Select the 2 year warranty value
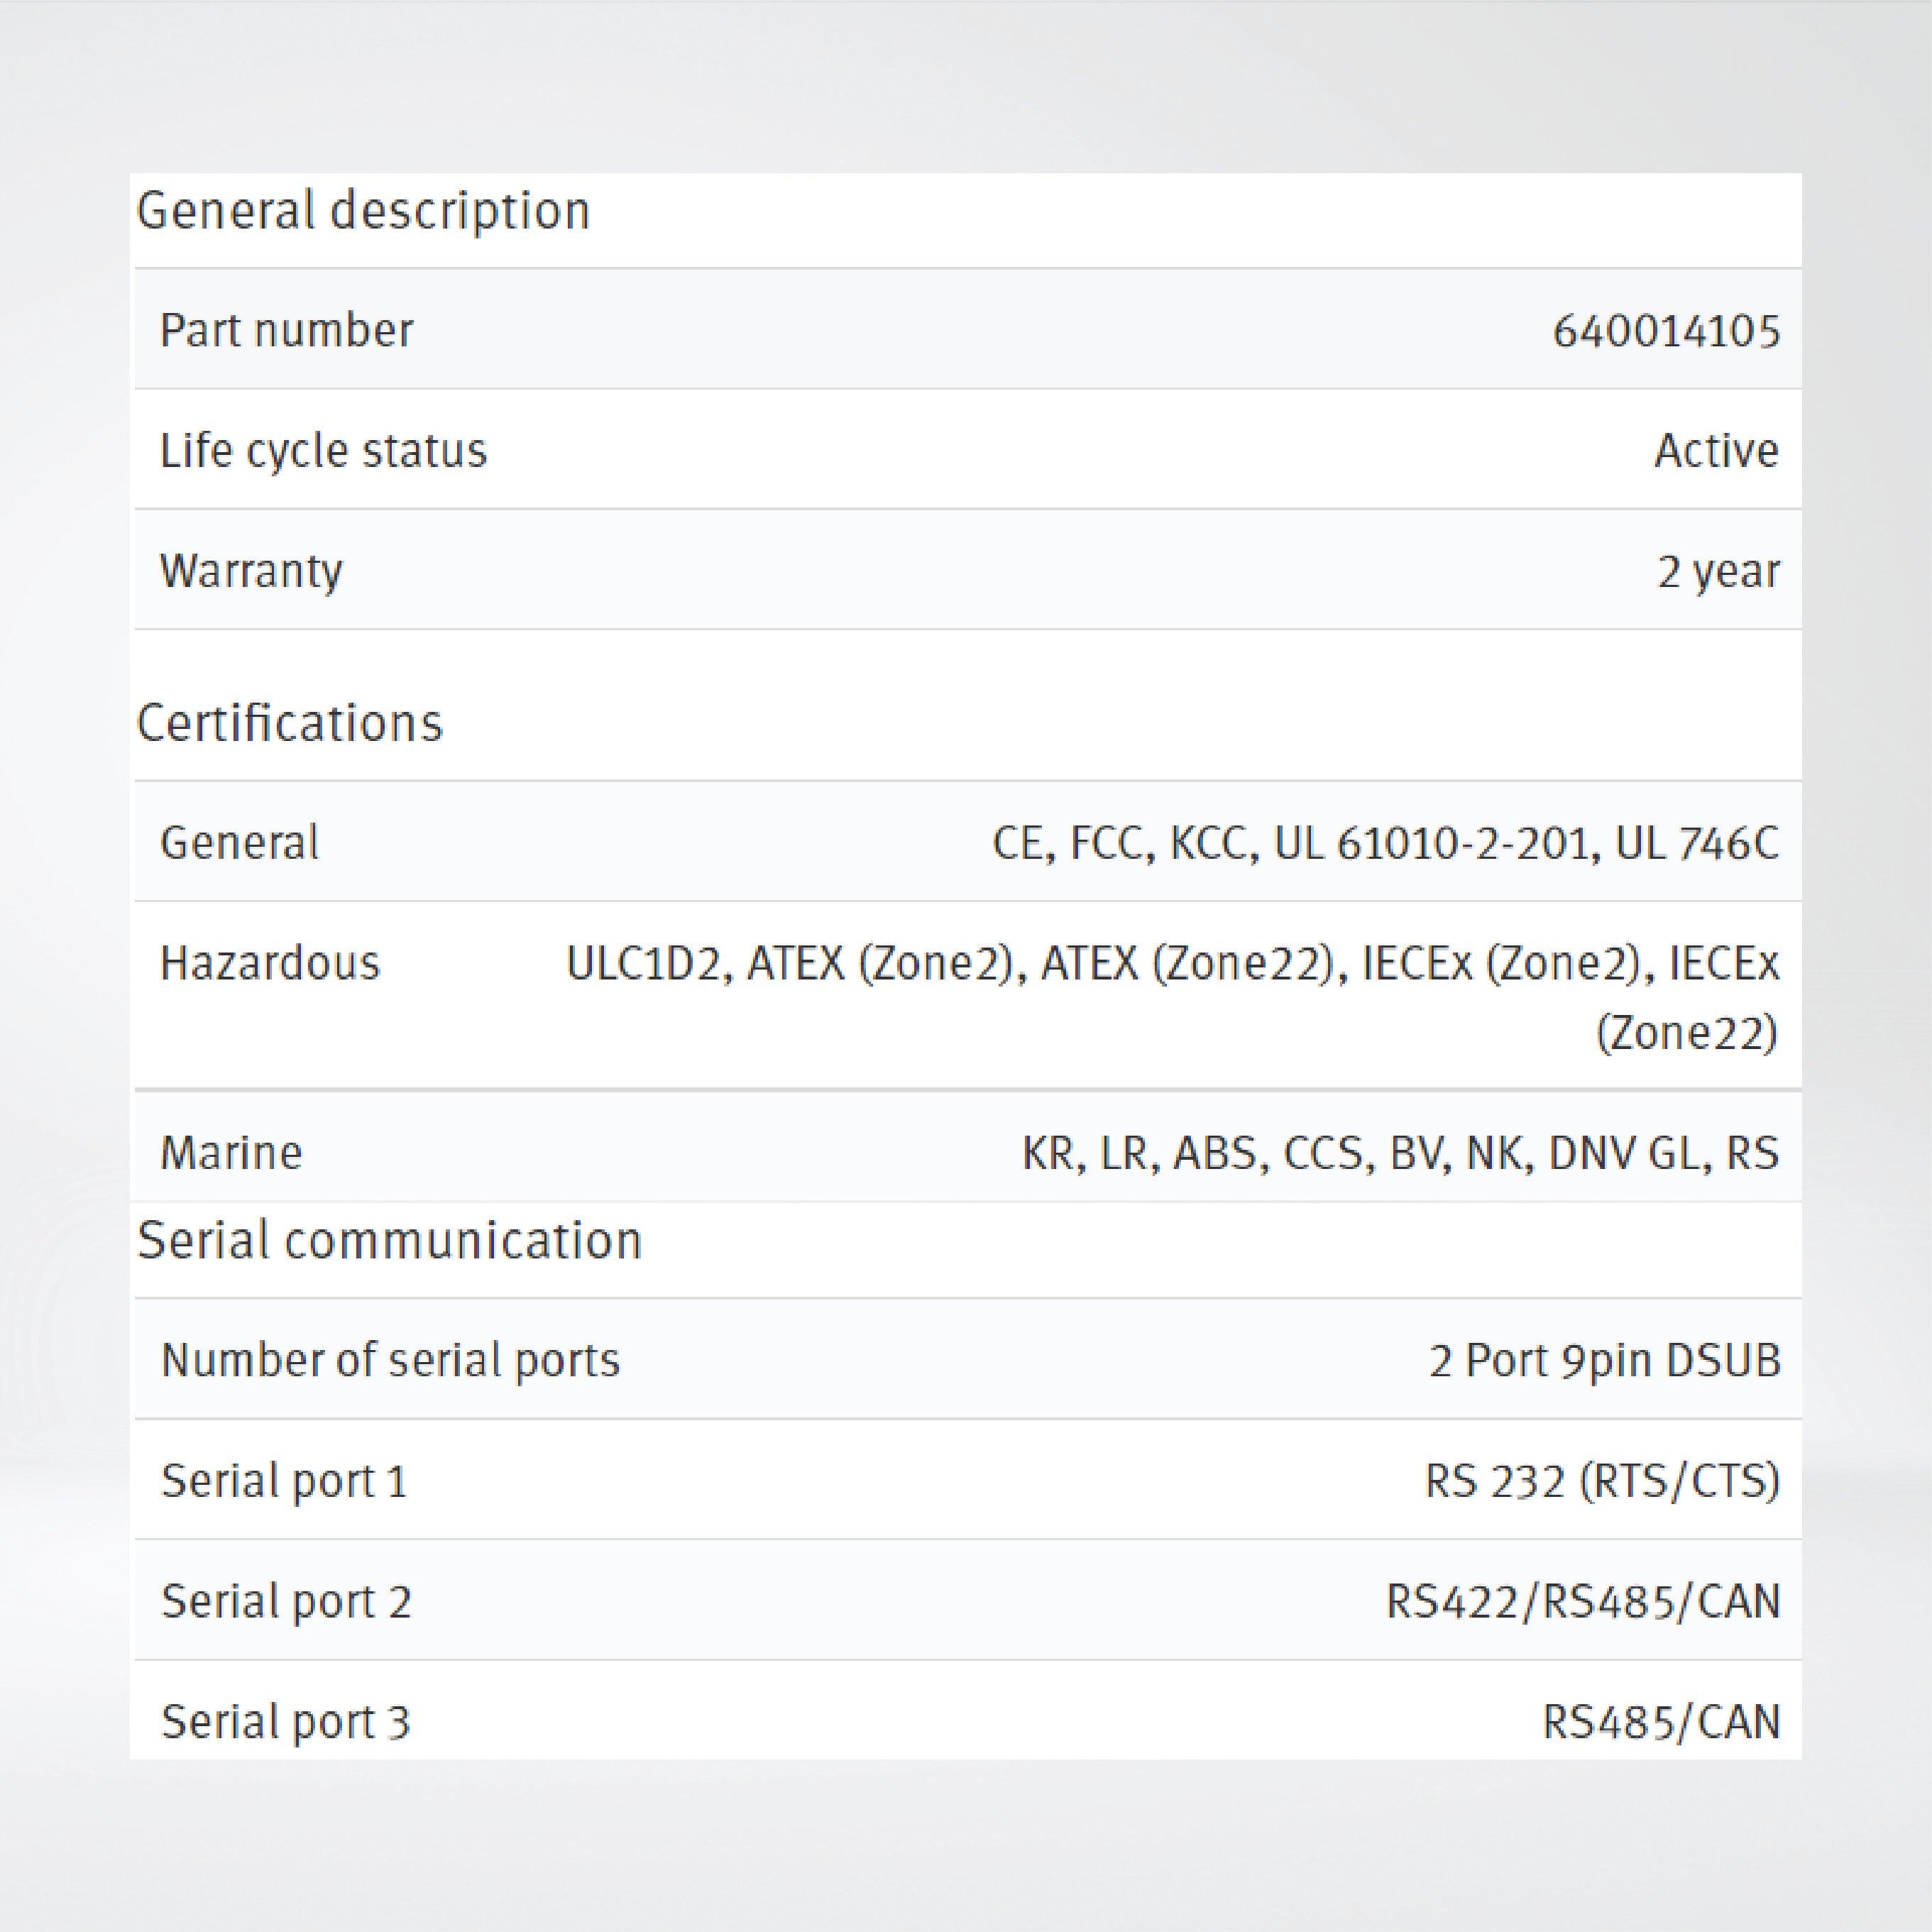1932x1932 pixels. 1718,571
